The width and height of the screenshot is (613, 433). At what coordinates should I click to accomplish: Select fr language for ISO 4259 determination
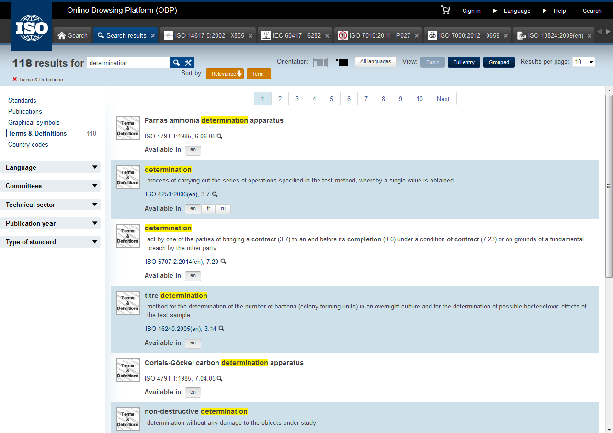(208, 209)
